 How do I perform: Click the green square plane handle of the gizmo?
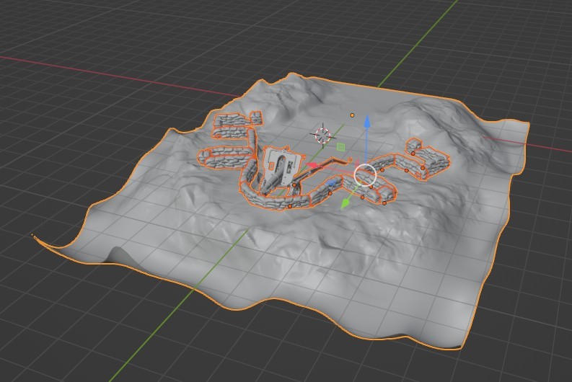340,147
